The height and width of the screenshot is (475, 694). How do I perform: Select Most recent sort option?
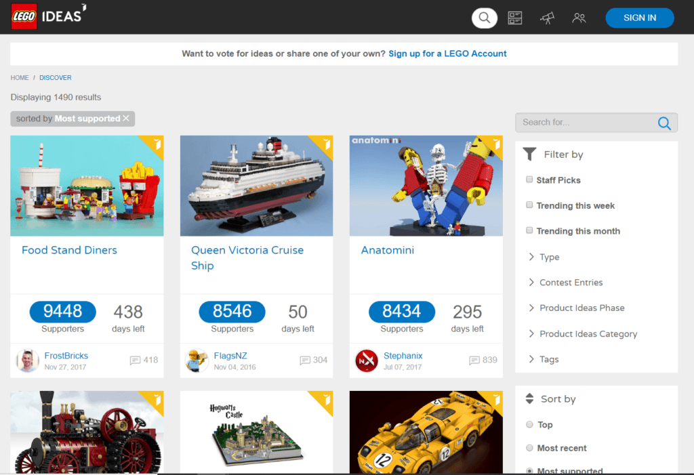(x=530, y=448)
